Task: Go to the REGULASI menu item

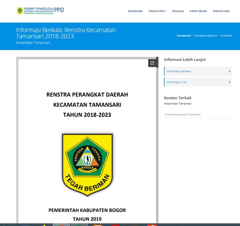Action: [x=178, y=11]
